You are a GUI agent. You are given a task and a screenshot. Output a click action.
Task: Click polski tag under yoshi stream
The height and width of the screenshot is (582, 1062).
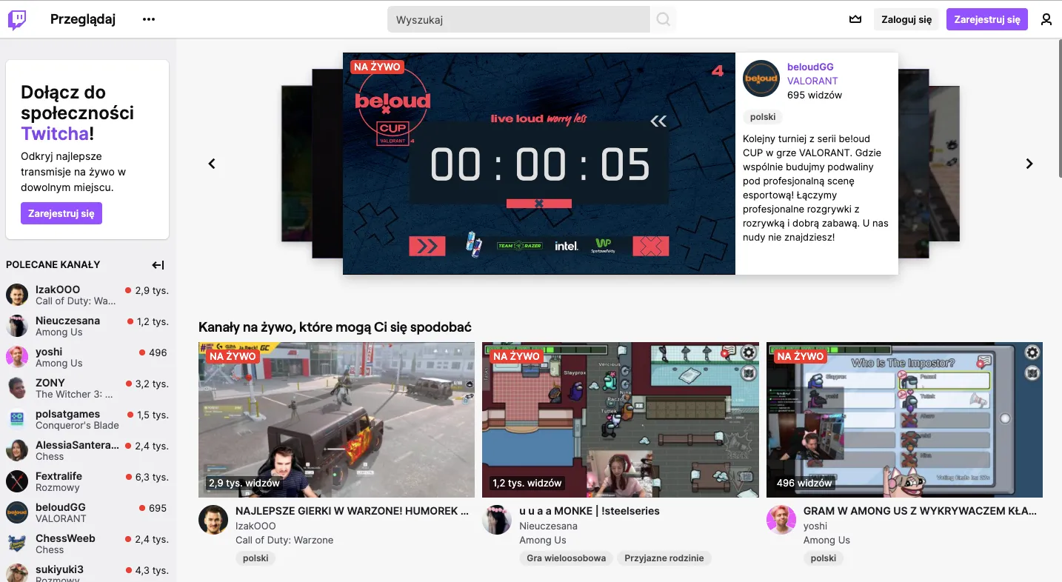[824, 558]
